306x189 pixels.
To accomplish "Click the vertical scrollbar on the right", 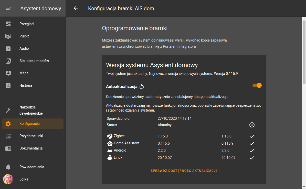I will 304,51.
